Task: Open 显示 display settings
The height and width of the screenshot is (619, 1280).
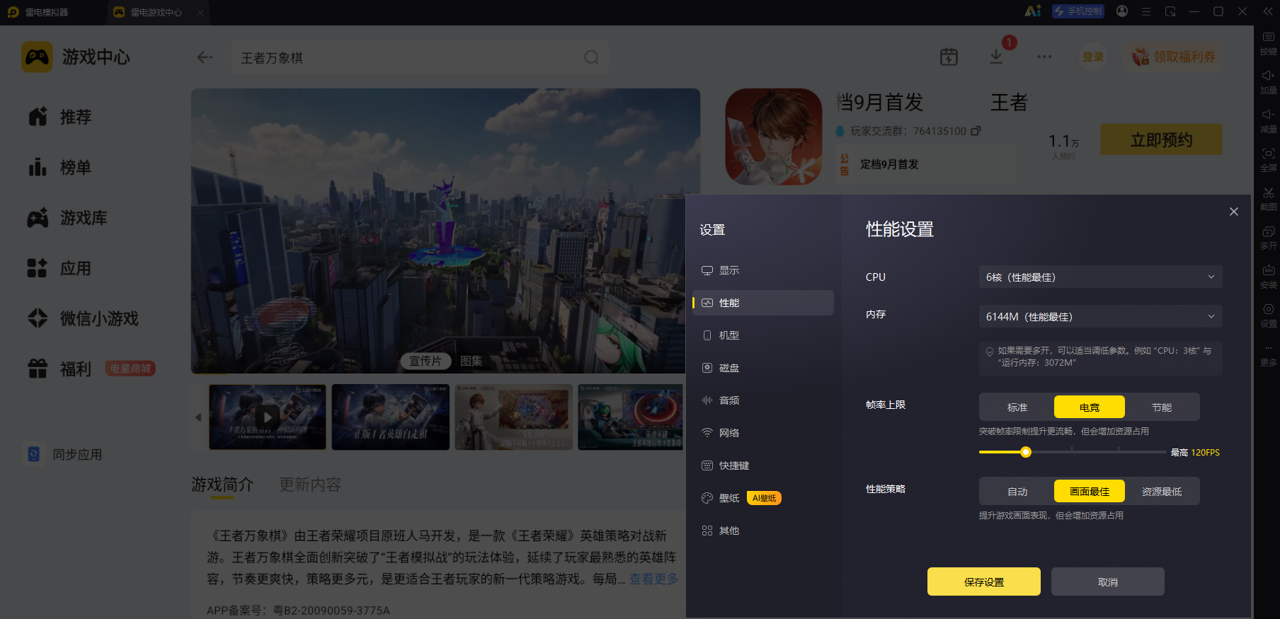Action: [x=763, y=270]
